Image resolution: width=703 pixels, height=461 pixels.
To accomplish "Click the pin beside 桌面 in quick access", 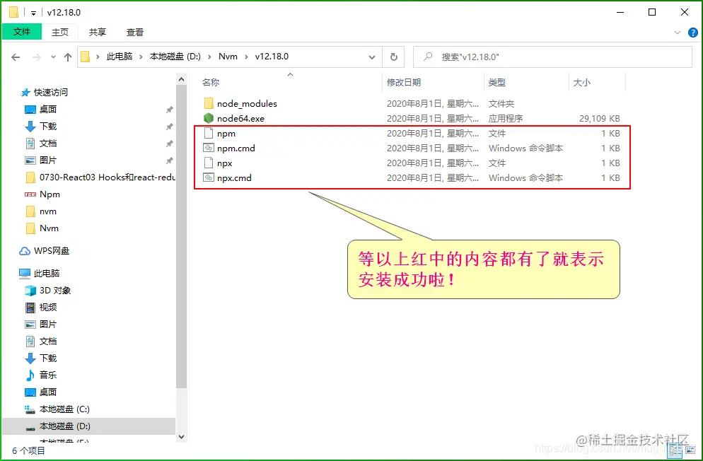I will click(170, 110).
